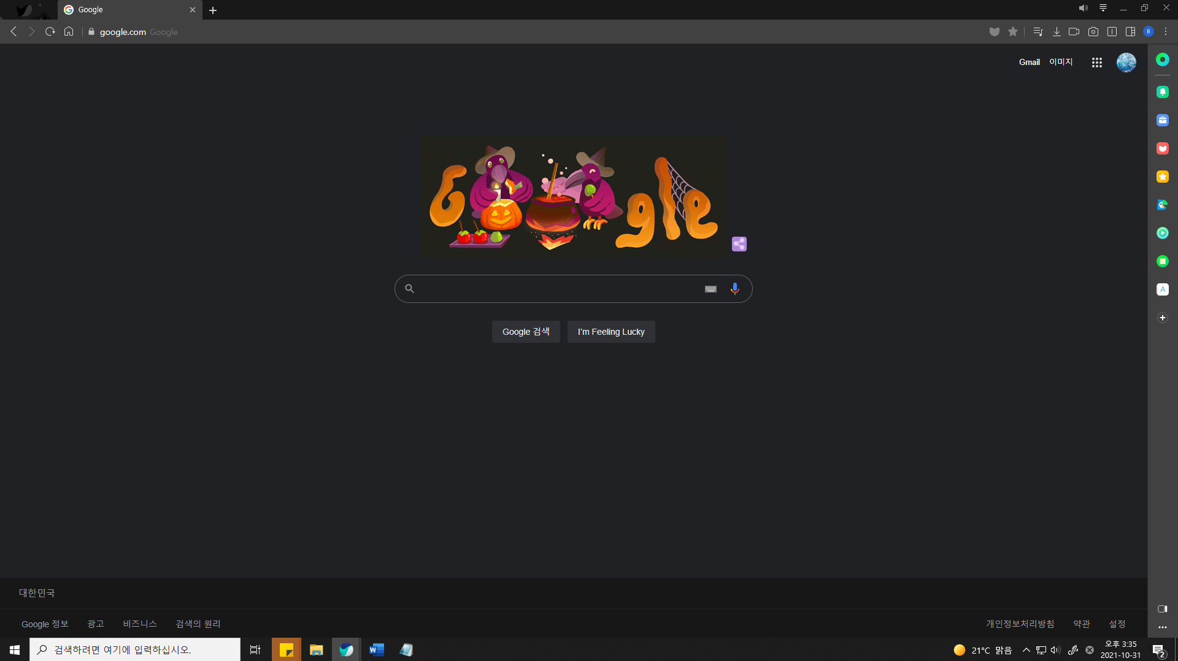Click the lock site-info icon

[91, 32]
